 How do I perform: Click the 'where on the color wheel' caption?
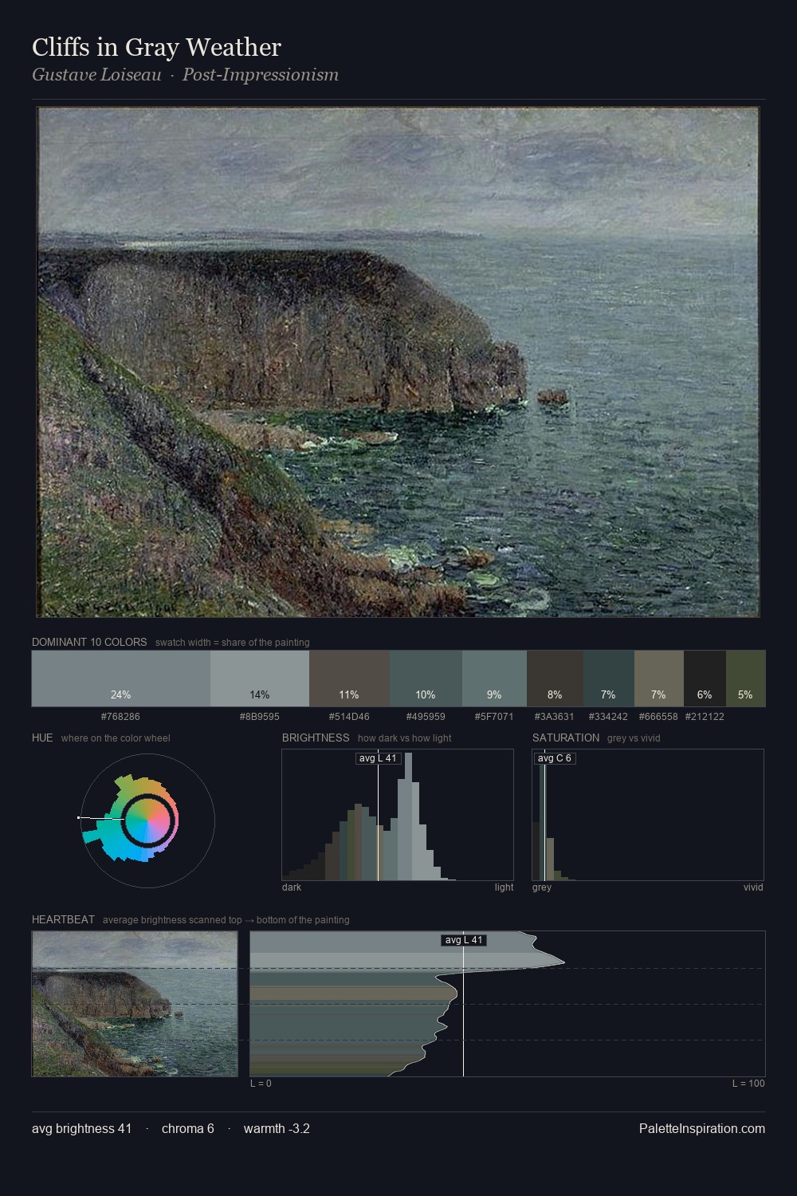[116, 738]
